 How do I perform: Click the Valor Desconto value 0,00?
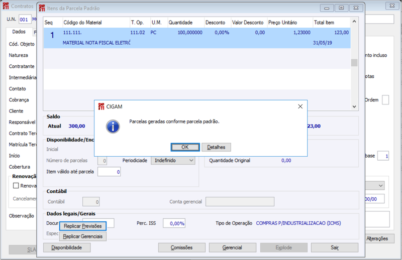pos(260,33)
